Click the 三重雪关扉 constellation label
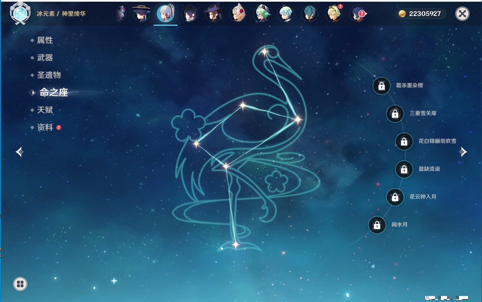 [423, 113]
